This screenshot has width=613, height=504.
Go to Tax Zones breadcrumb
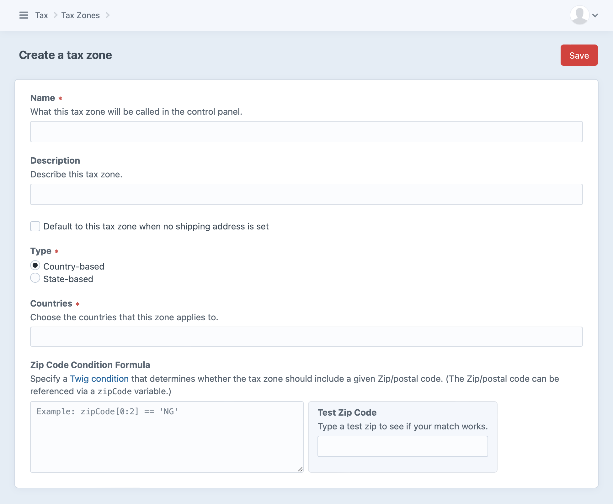tap(81, 15)
